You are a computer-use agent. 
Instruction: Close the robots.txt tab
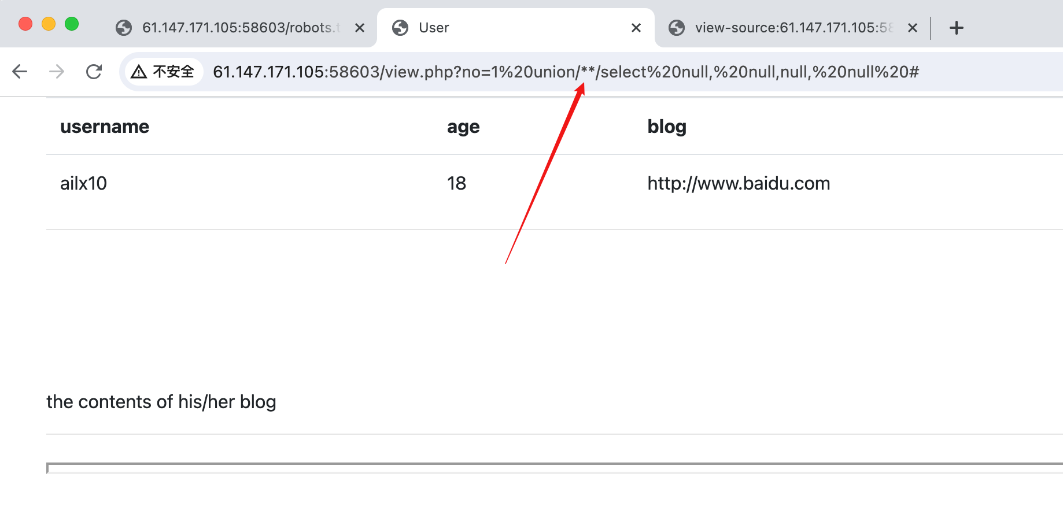tap(360, 28)
